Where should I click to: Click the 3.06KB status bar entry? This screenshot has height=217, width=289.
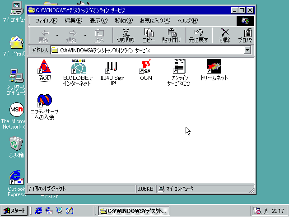pyautogui.click(x=145, y=189)
